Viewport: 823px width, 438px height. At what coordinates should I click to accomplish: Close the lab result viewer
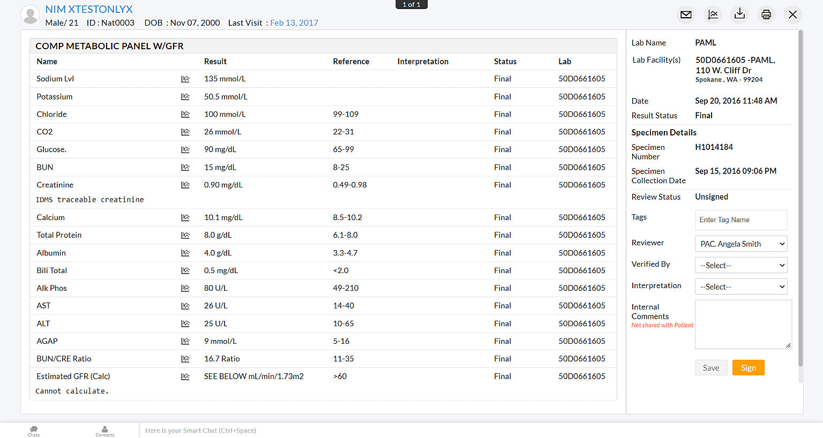pos(793,14)
